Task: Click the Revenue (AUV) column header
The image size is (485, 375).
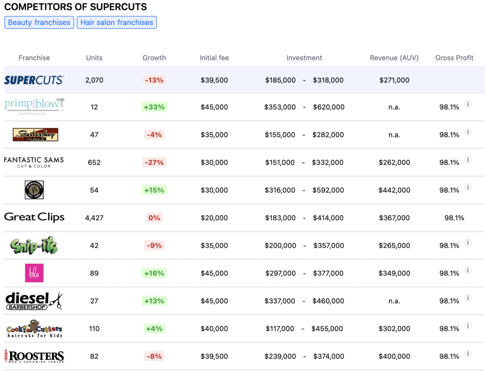Action: point(394,58)
